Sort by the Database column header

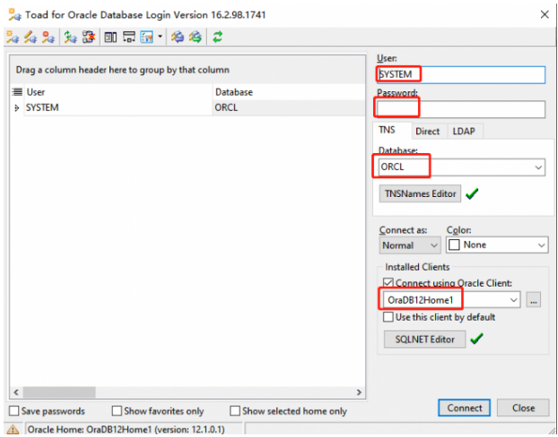289,92
